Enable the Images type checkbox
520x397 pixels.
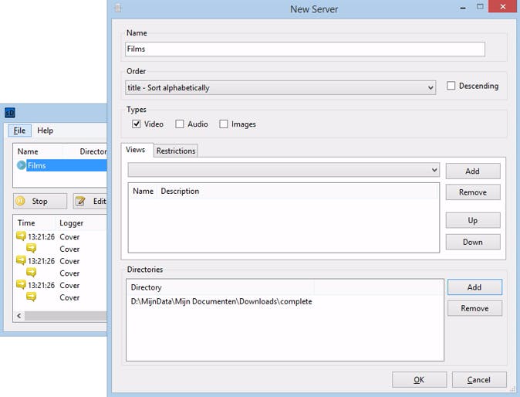pos(224,124)
